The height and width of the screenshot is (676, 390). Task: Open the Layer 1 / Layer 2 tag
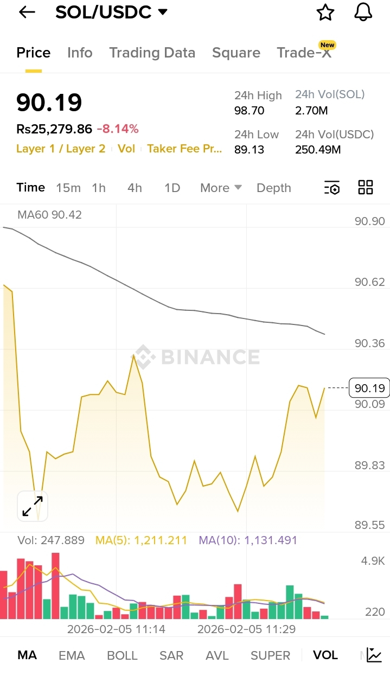61,149
